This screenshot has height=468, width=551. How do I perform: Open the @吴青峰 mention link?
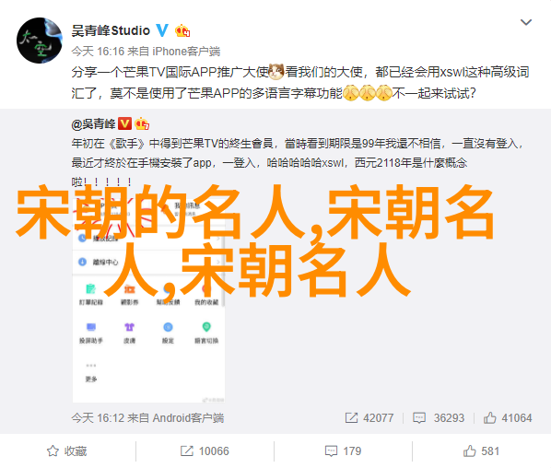tap(93, 123)
